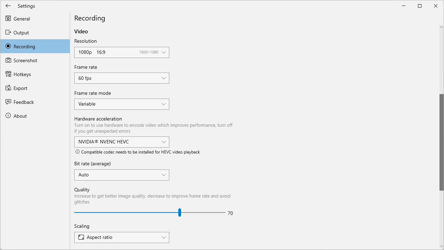Click the HEVC codec compatibility notice
Viewport: 444px width, 250px height.
[138, 152]
